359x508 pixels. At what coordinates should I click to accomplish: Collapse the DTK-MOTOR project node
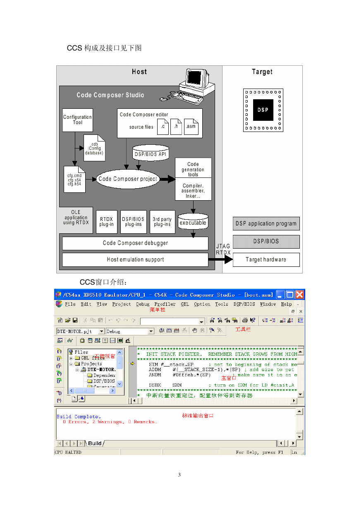coord(77,369)
